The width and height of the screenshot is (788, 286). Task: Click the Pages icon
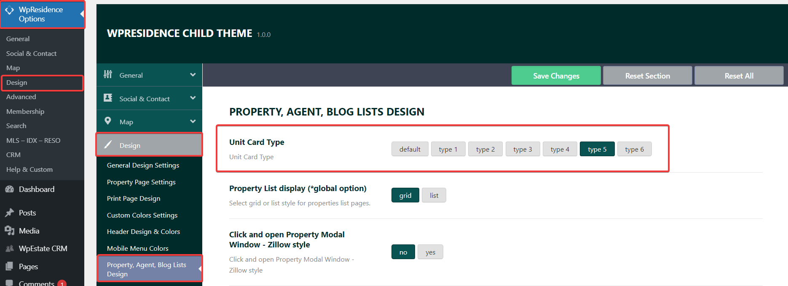(x=9, y=266)
